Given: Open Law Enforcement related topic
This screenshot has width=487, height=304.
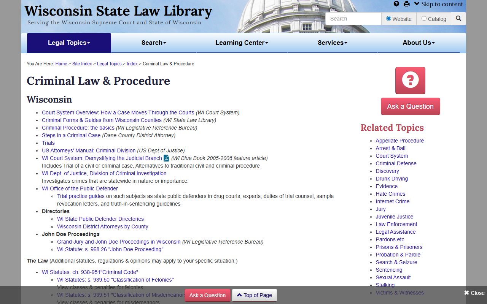Looking at the screenshot, I should pyautogui.click(x=396, y=224).
